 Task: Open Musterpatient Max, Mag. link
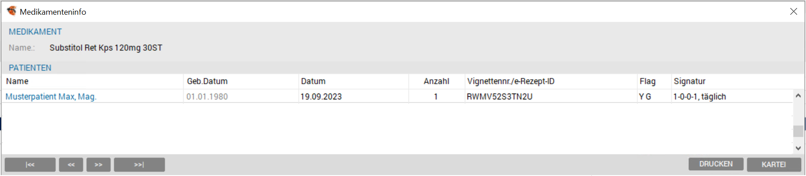(x=51, y=97)
